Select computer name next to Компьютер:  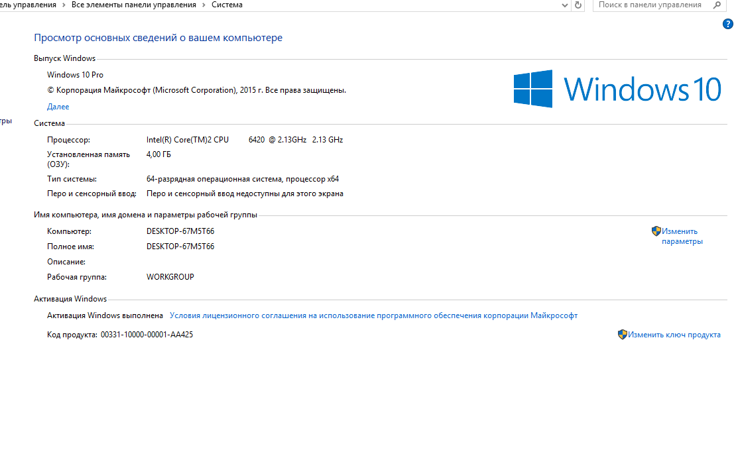[180, 231]
